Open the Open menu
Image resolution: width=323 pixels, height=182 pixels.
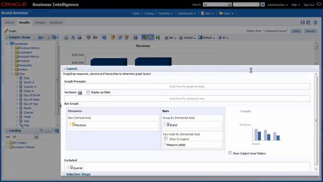tap(226, 14)
